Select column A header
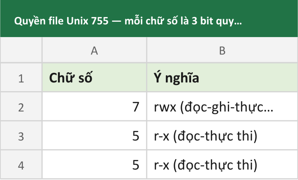The image size is (298, 180). click(x=94, y=50)
